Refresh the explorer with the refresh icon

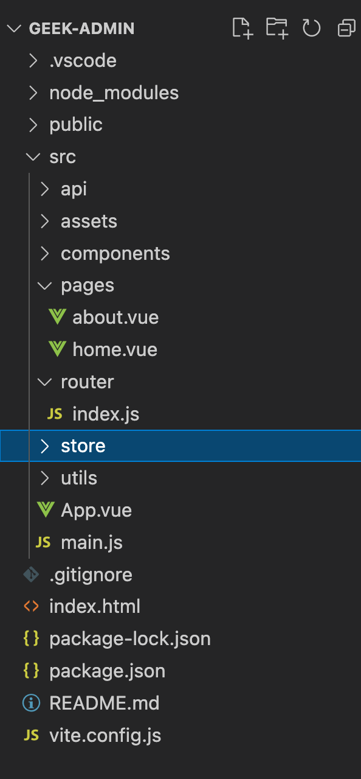pos(311,28)
